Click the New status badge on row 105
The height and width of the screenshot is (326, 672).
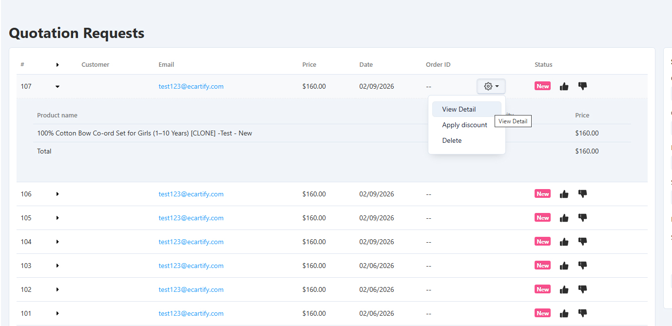pyautogui.click(x=542, y=218)
